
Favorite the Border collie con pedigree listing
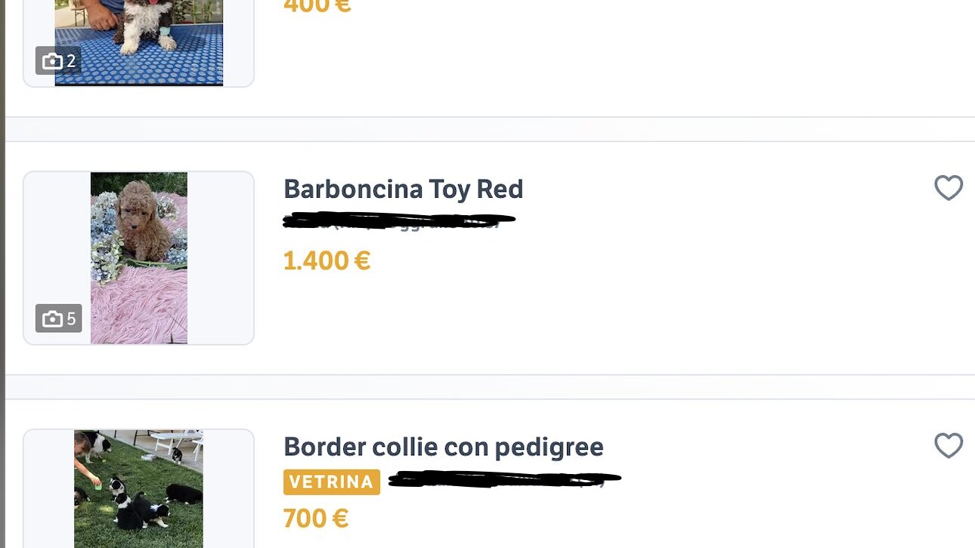pyautogui.click(x=949, y=445)
